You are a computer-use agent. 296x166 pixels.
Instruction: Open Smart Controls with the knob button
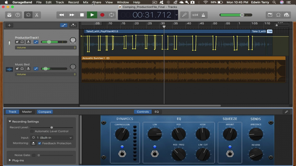click(28, 15)
